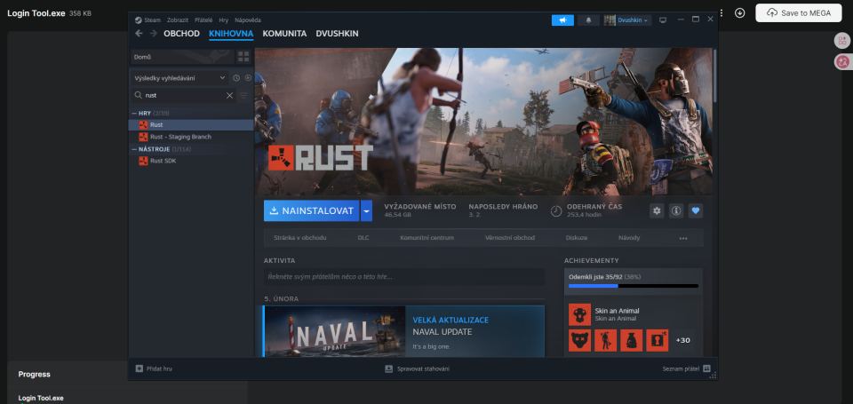The height and width of the screenshot is (404, 853).
Task: Click the keyhole achievement icon
Action: pyautogui.click(x=658, y=340)
